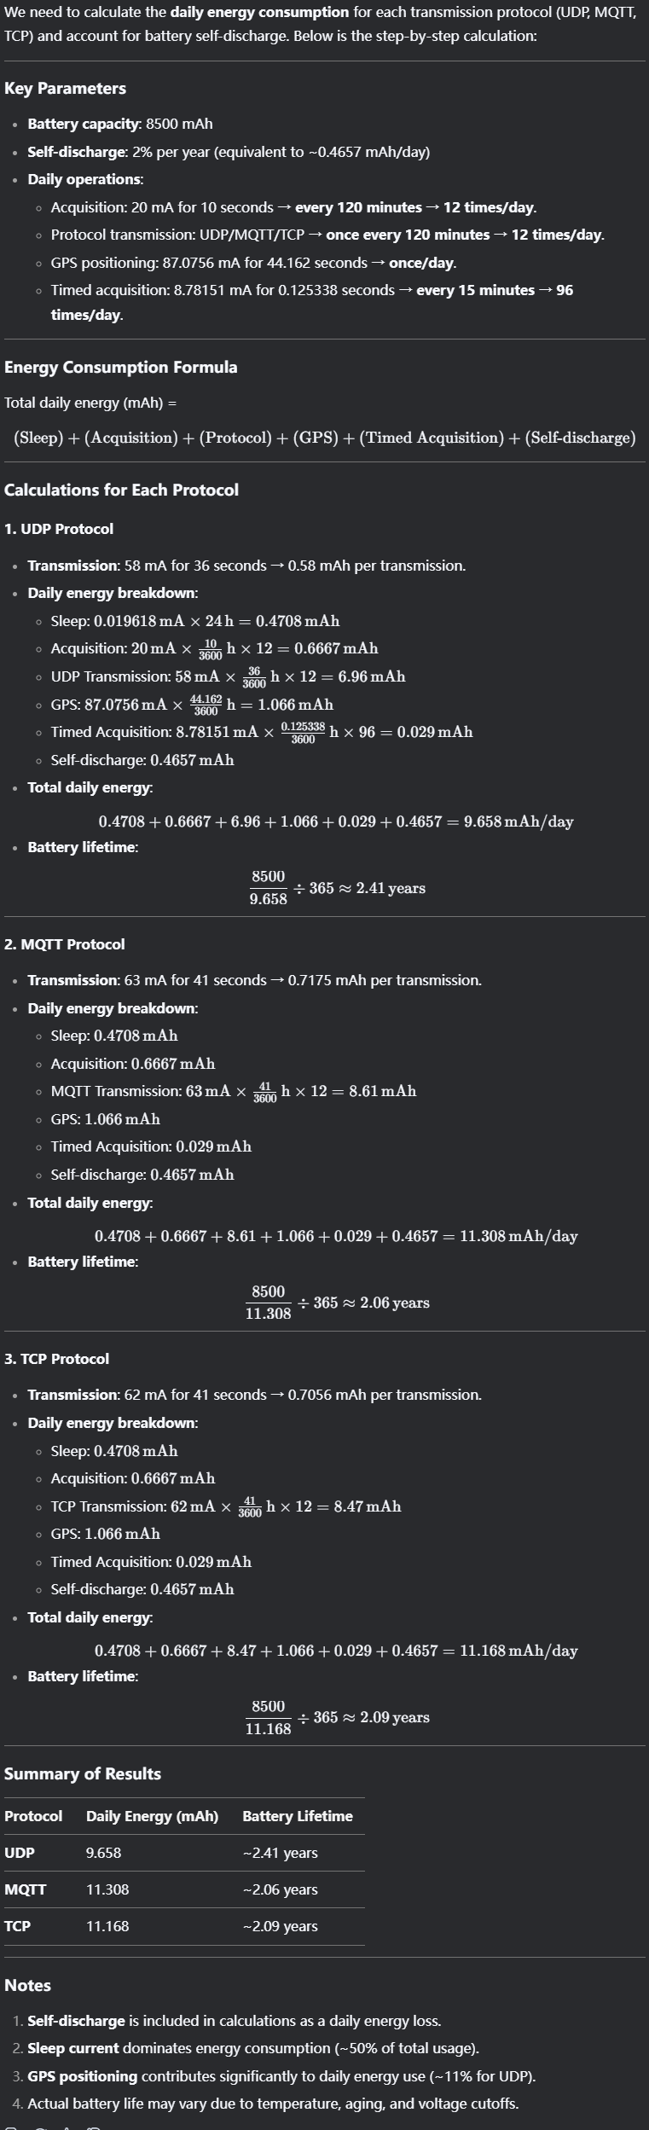649x2130 pixels.
Task: Click the Daily Energy (mAh) column header
Action: point(152,1816)
